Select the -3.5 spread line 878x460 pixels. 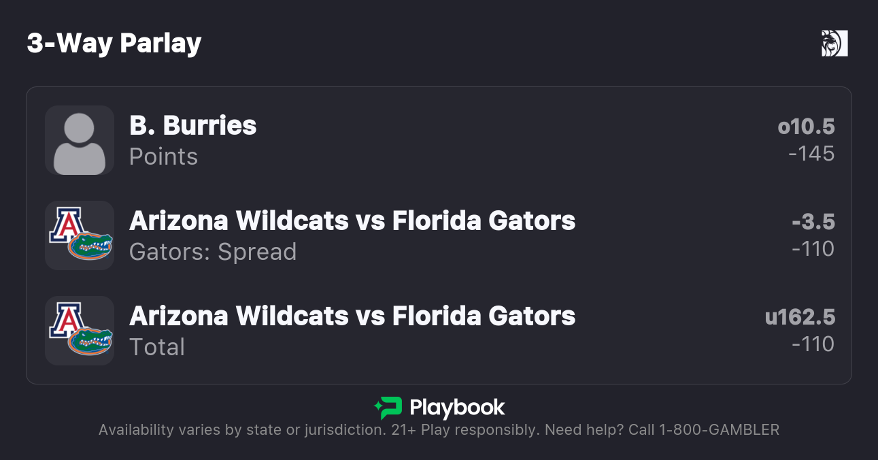point(813,222)
